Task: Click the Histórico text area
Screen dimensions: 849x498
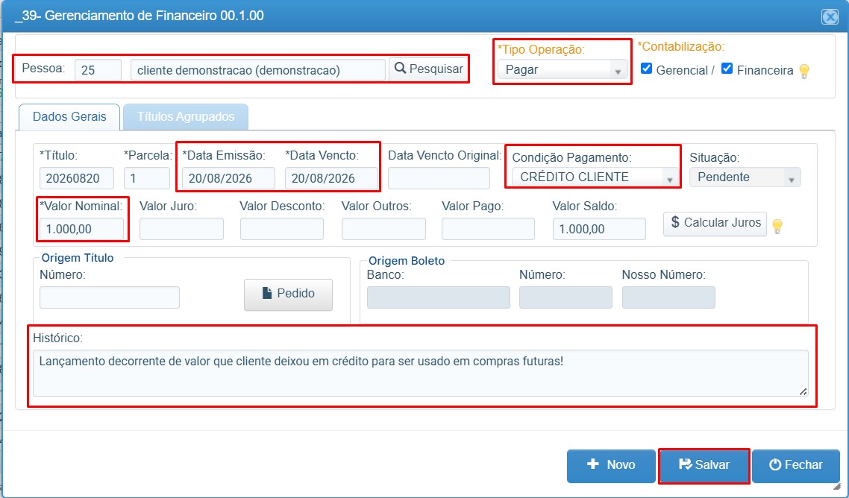Action: (421, 373)
